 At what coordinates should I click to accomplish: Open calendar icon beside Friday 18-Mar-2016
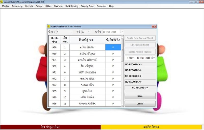(x=153, y=58)
